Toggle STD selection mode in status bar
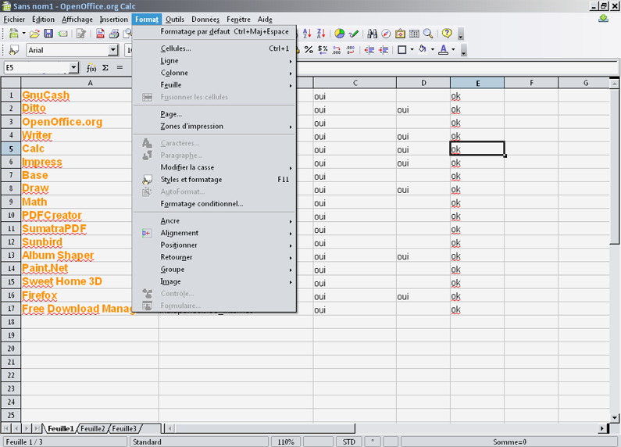Viewport: 621px width, 447px height. click(x=349, y=442)
